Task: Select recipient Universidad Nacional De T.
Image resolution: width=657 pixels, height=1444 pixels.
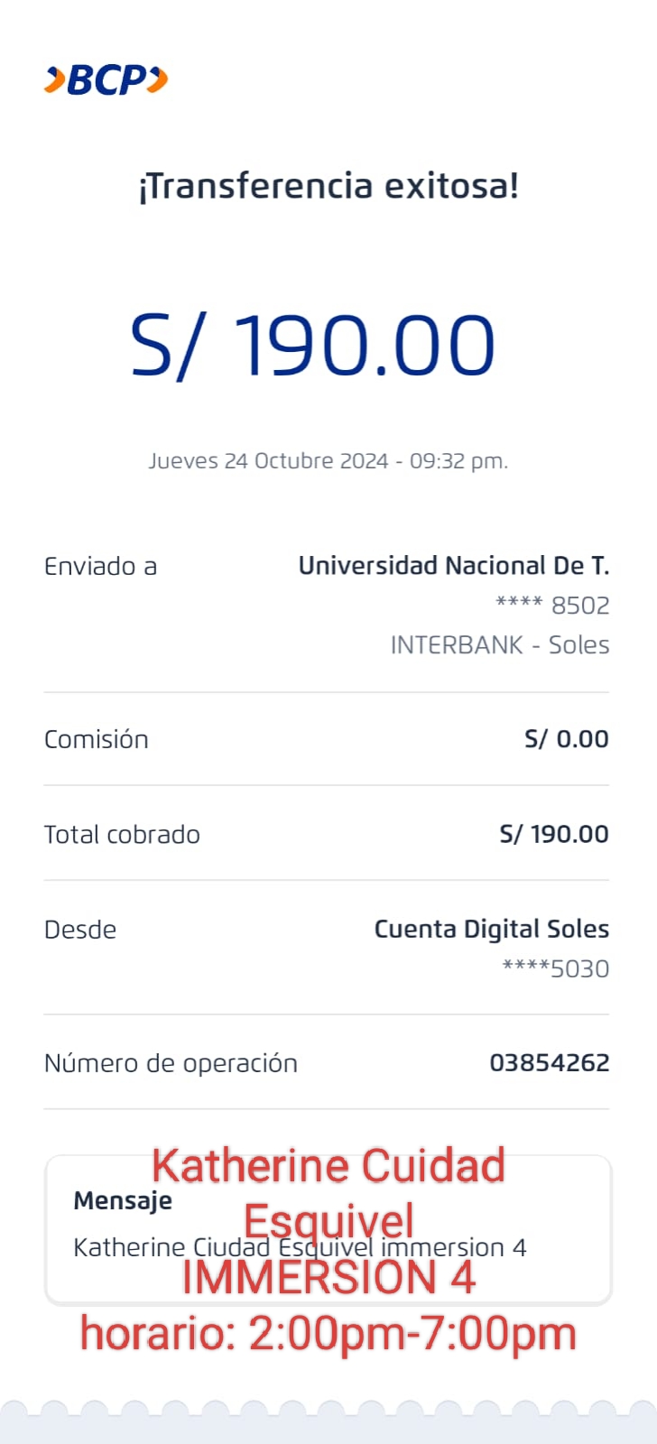Action: 454,566
